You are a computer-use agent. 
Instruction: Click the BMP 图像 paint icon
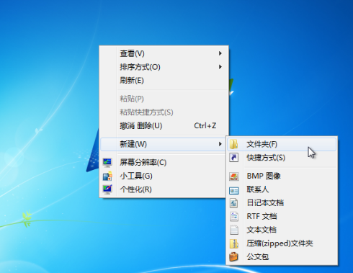(233, 176)
